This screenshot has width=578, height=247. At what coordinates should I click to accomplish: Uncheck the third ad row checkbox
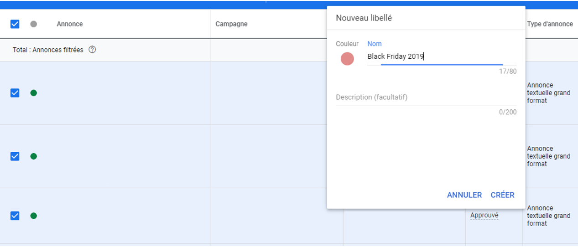(15, 216)
